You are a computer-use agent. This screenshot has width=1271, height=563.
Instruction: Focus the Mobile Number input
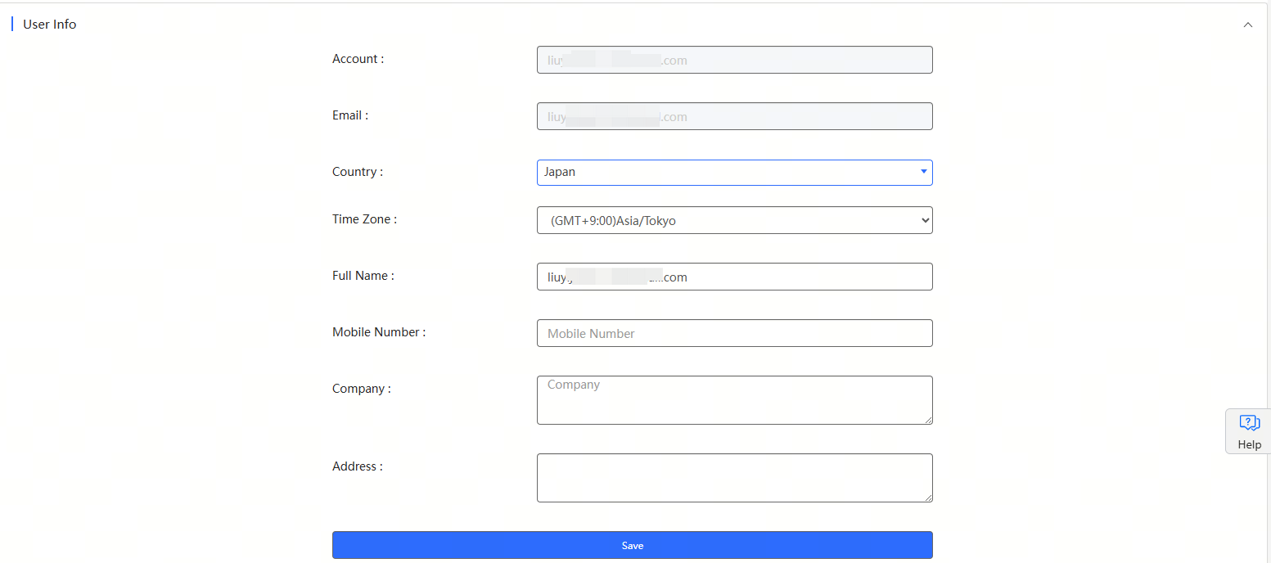734,333
